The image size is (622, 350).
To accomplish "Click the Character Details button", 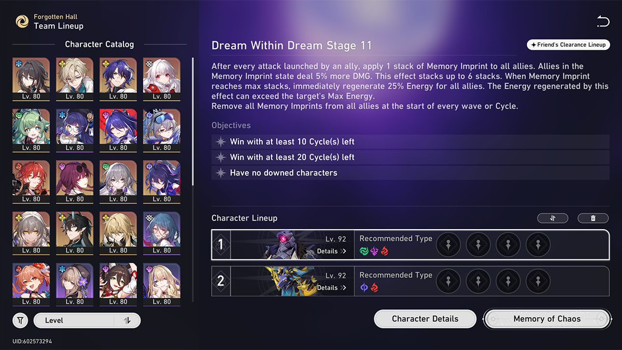I will coord(425,319).
